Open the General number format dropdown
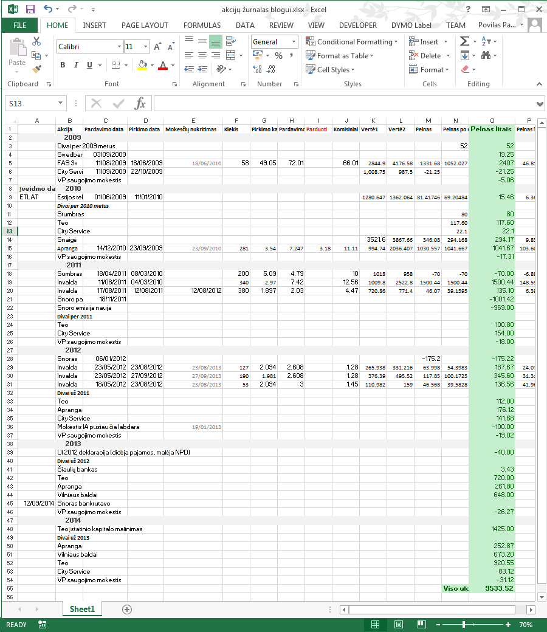 click(x=294, y=41)
